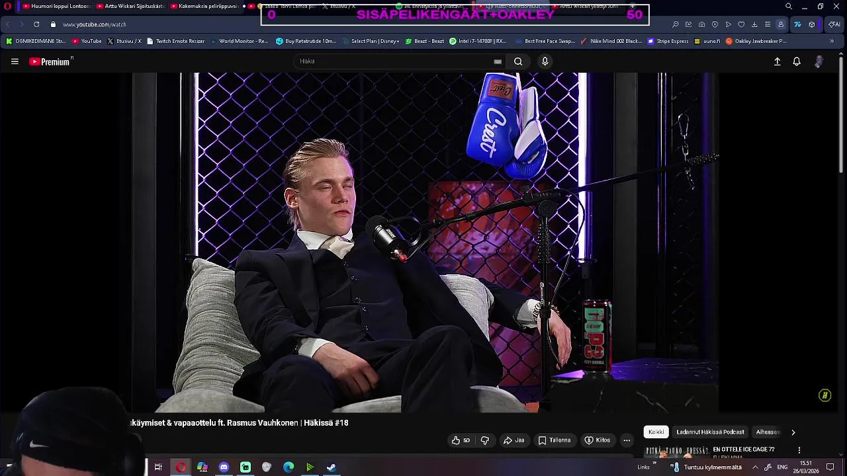Go to YouTube Premium home logo
The image size is (847, 476).
pos(51,61)
